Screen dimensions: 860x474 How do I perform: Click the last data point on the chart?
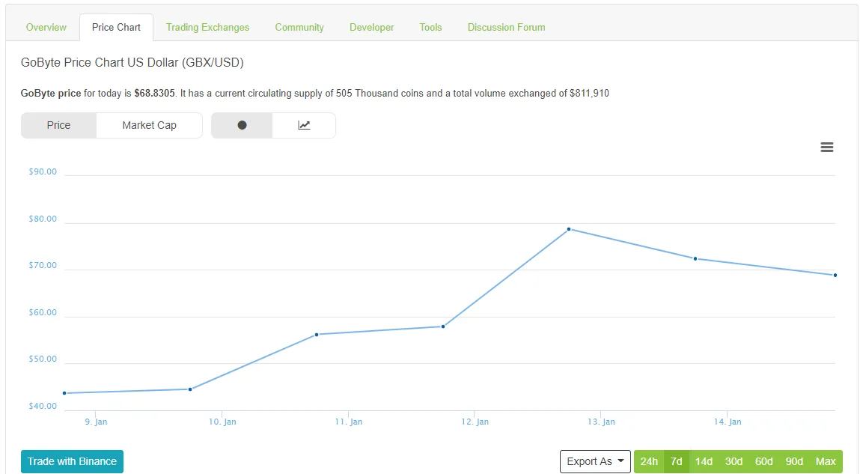pos(835,276)
